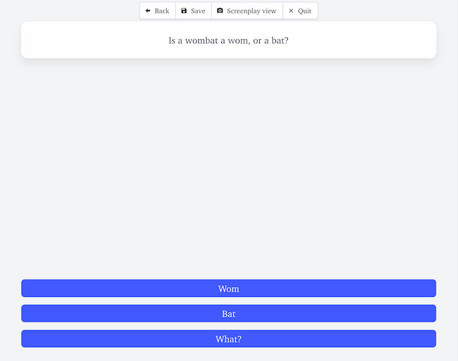This screenshot has width=458, height=361.
Task: Click the camera icon for Screenplay view
Action: 220,11
